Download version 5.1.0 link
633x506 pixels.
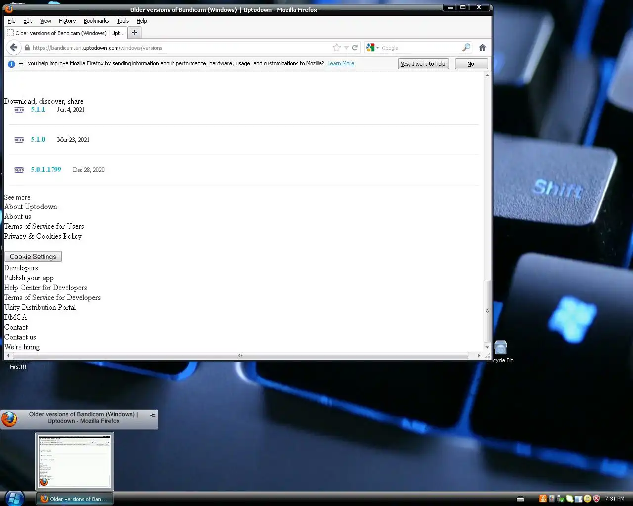coord(38,139)
